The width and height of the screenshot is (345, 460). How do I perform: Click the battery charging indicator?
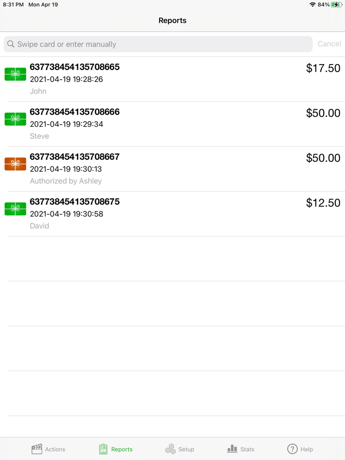tap(337, 4)
